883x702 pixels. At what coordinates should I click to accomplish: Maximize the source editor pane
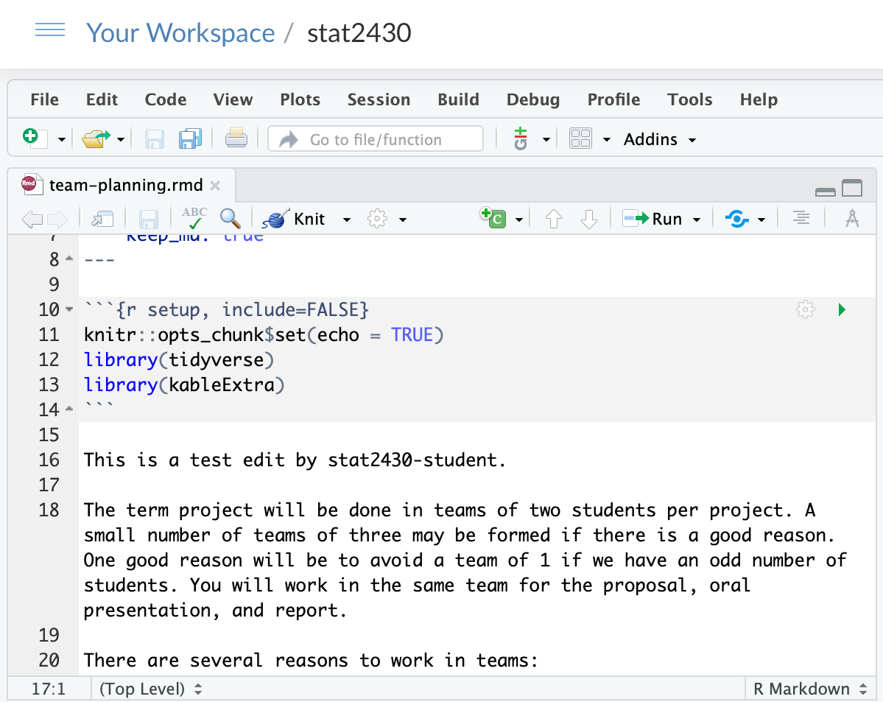coord(852,188)
